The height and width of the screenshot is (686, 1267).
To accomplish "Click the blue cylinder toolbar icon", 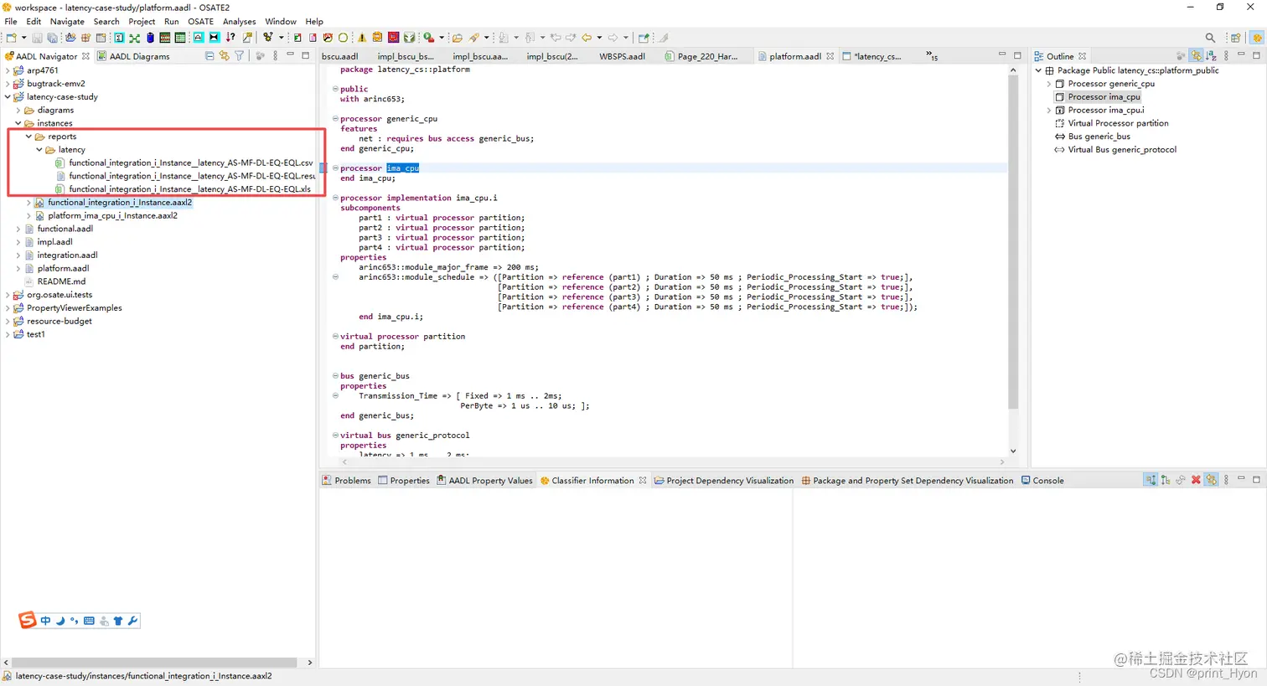I will pos(150,38).
